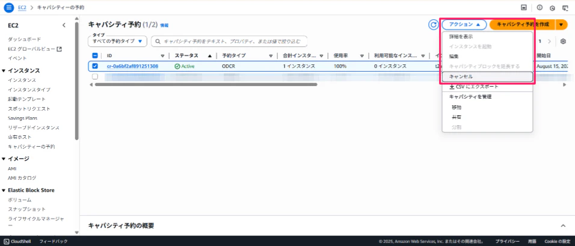Open ボリューム in sidebar
This screenshot has width=575, height=246.
tap(20, 200)
